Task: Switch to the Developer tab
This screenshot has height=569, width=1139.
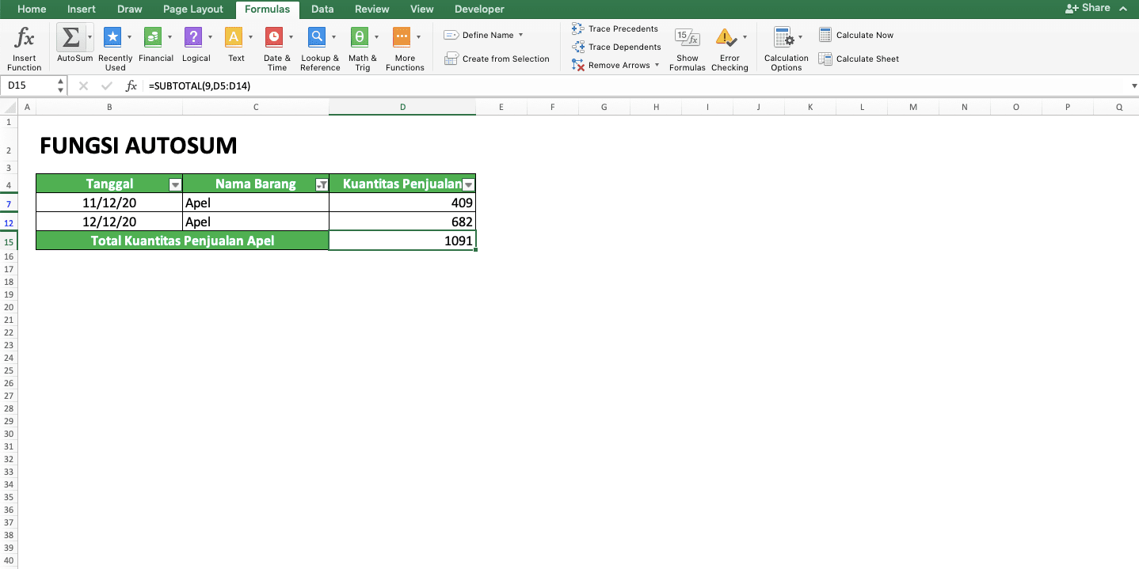Action: point(479,9)
